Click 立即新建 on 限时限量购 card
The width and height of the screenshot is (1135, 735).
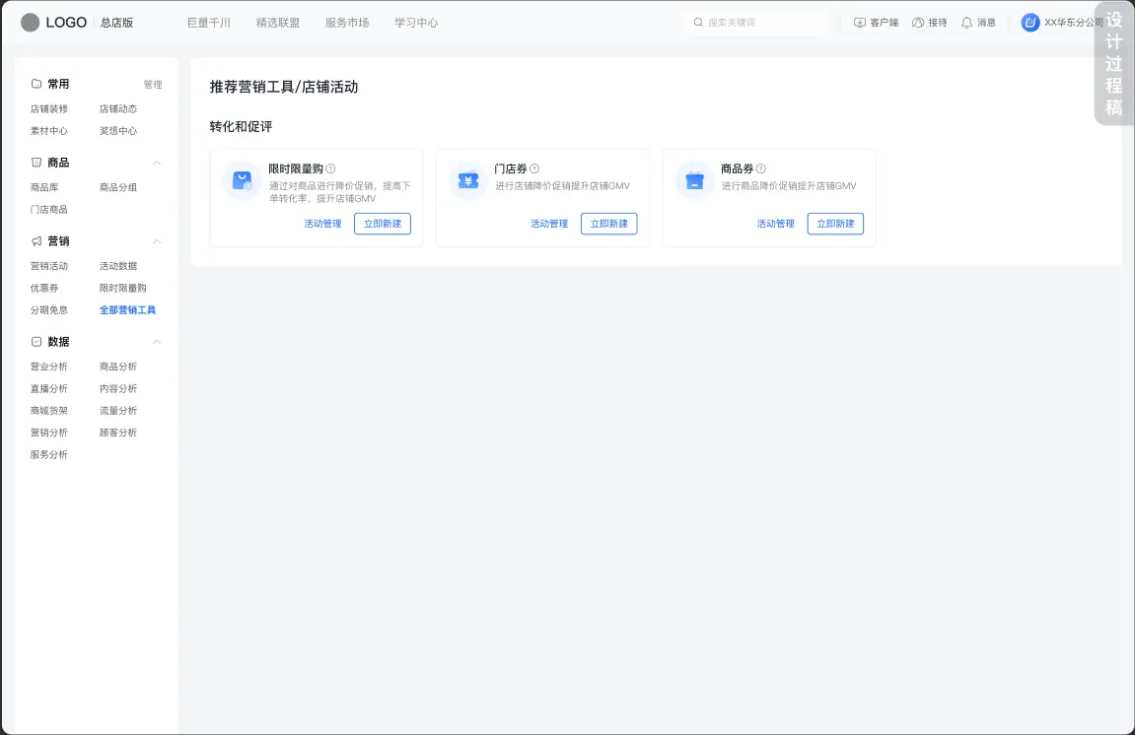(383, 224)
